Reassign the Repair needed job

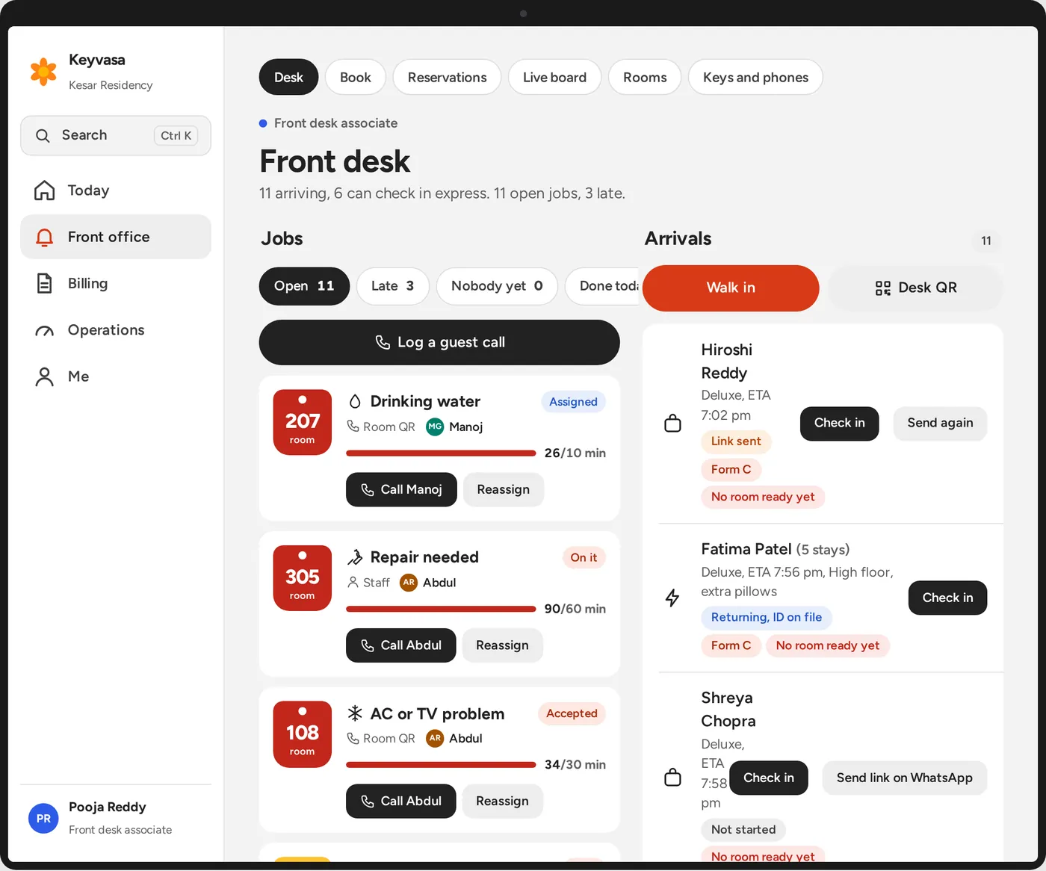[x=503, y=645]
